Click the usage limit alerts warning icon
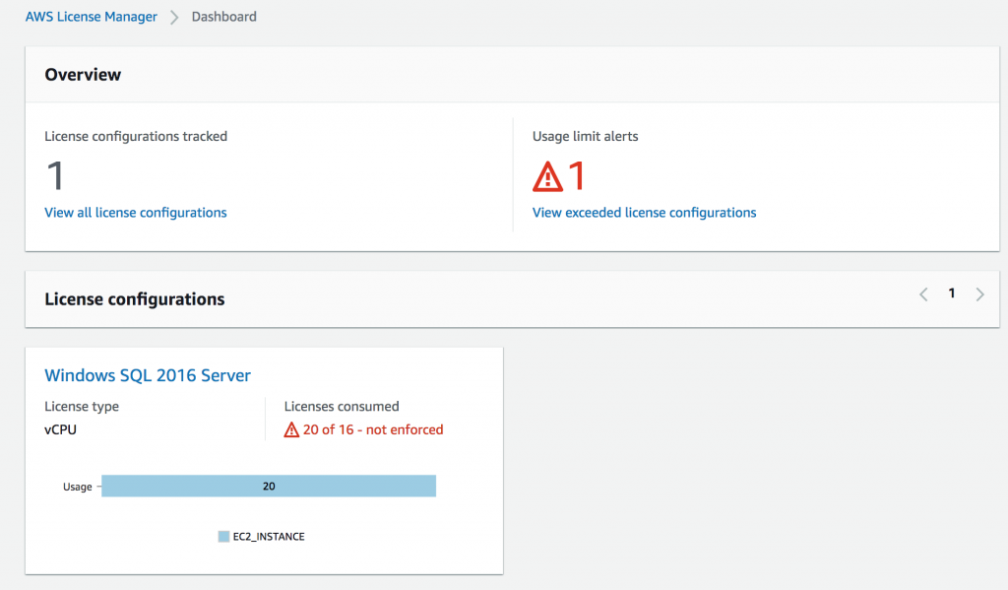 click(547, 177)
